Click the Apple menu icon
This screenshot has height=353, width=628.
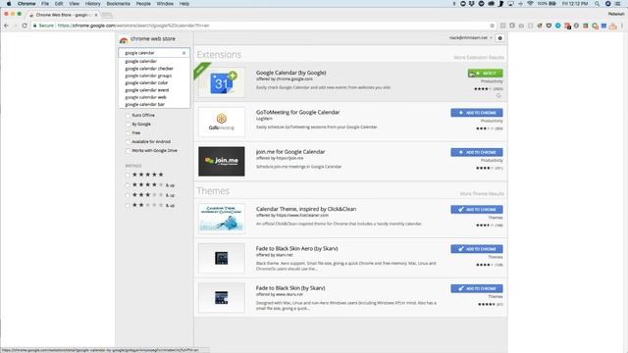9,4
